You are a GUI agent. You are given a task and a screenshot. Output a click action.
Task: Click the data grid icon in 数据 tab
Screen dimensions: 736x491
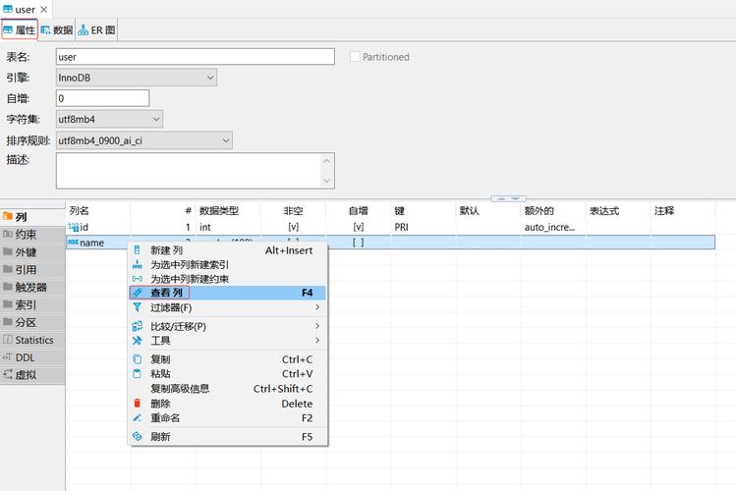tap(45, 30)
